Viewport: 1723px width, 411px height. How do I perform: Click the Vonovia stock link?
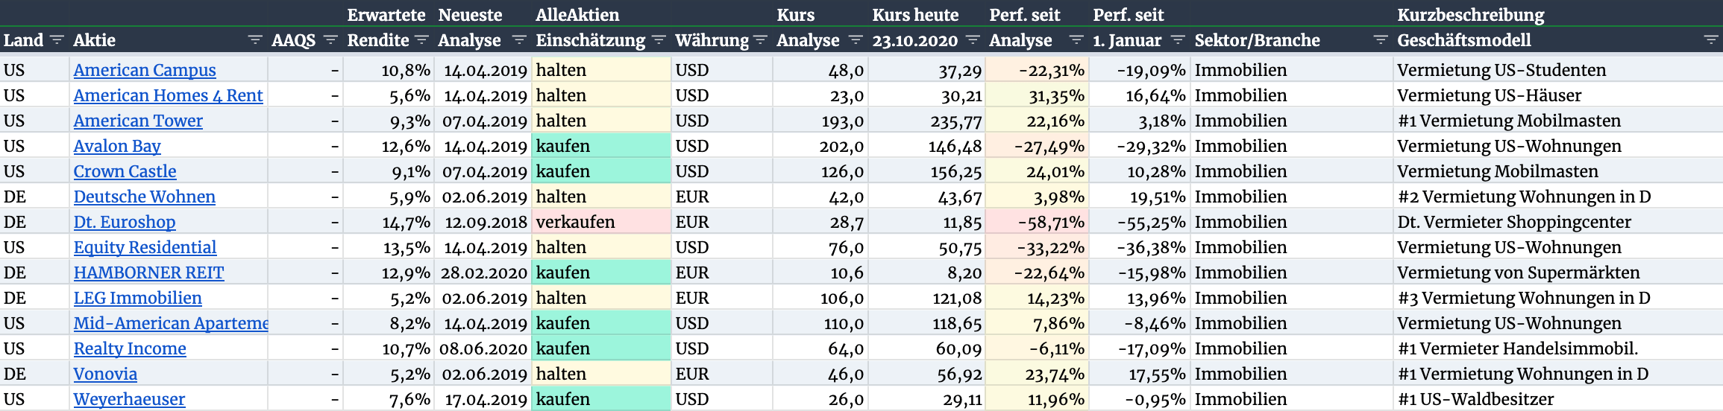[105, 374]
